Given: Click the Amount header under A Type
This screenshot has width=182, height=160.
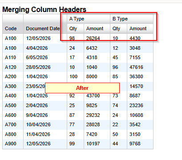Looking at the screenshot, I should 97,28.
